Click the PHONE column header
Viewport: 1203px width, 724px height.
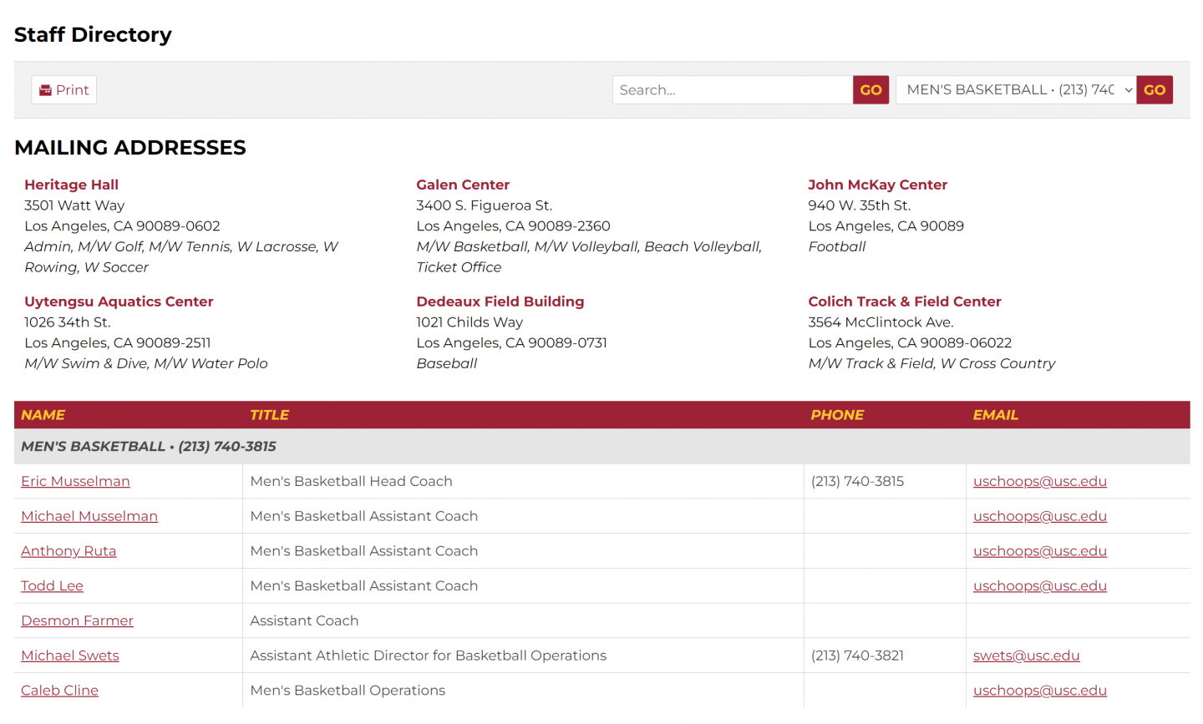837,415
